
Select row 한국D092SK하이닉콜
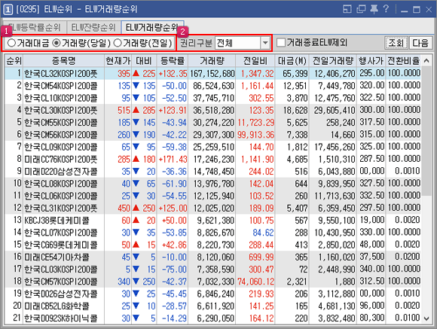(213, 318)
